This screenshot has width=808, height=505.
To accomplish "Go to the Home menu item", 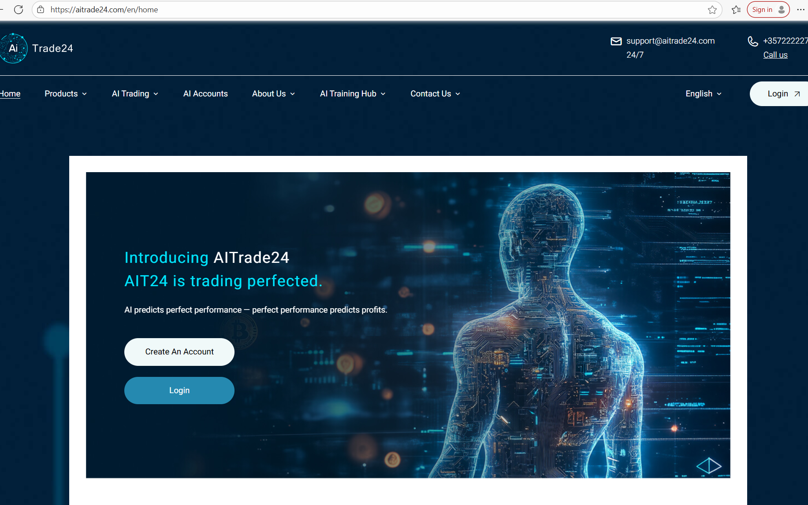I will point(10,94).
